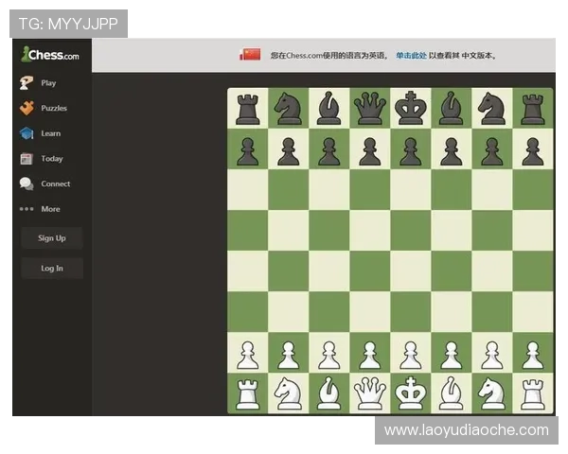568x454 pixels.
Task: Open the Play menu item
Action: pyautogui.click(x=48, y=83)
